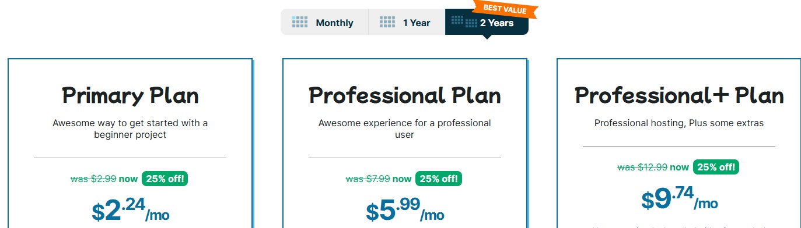Click the struck-through was $7.99 text
801x228 pixels.
(368, 179)
